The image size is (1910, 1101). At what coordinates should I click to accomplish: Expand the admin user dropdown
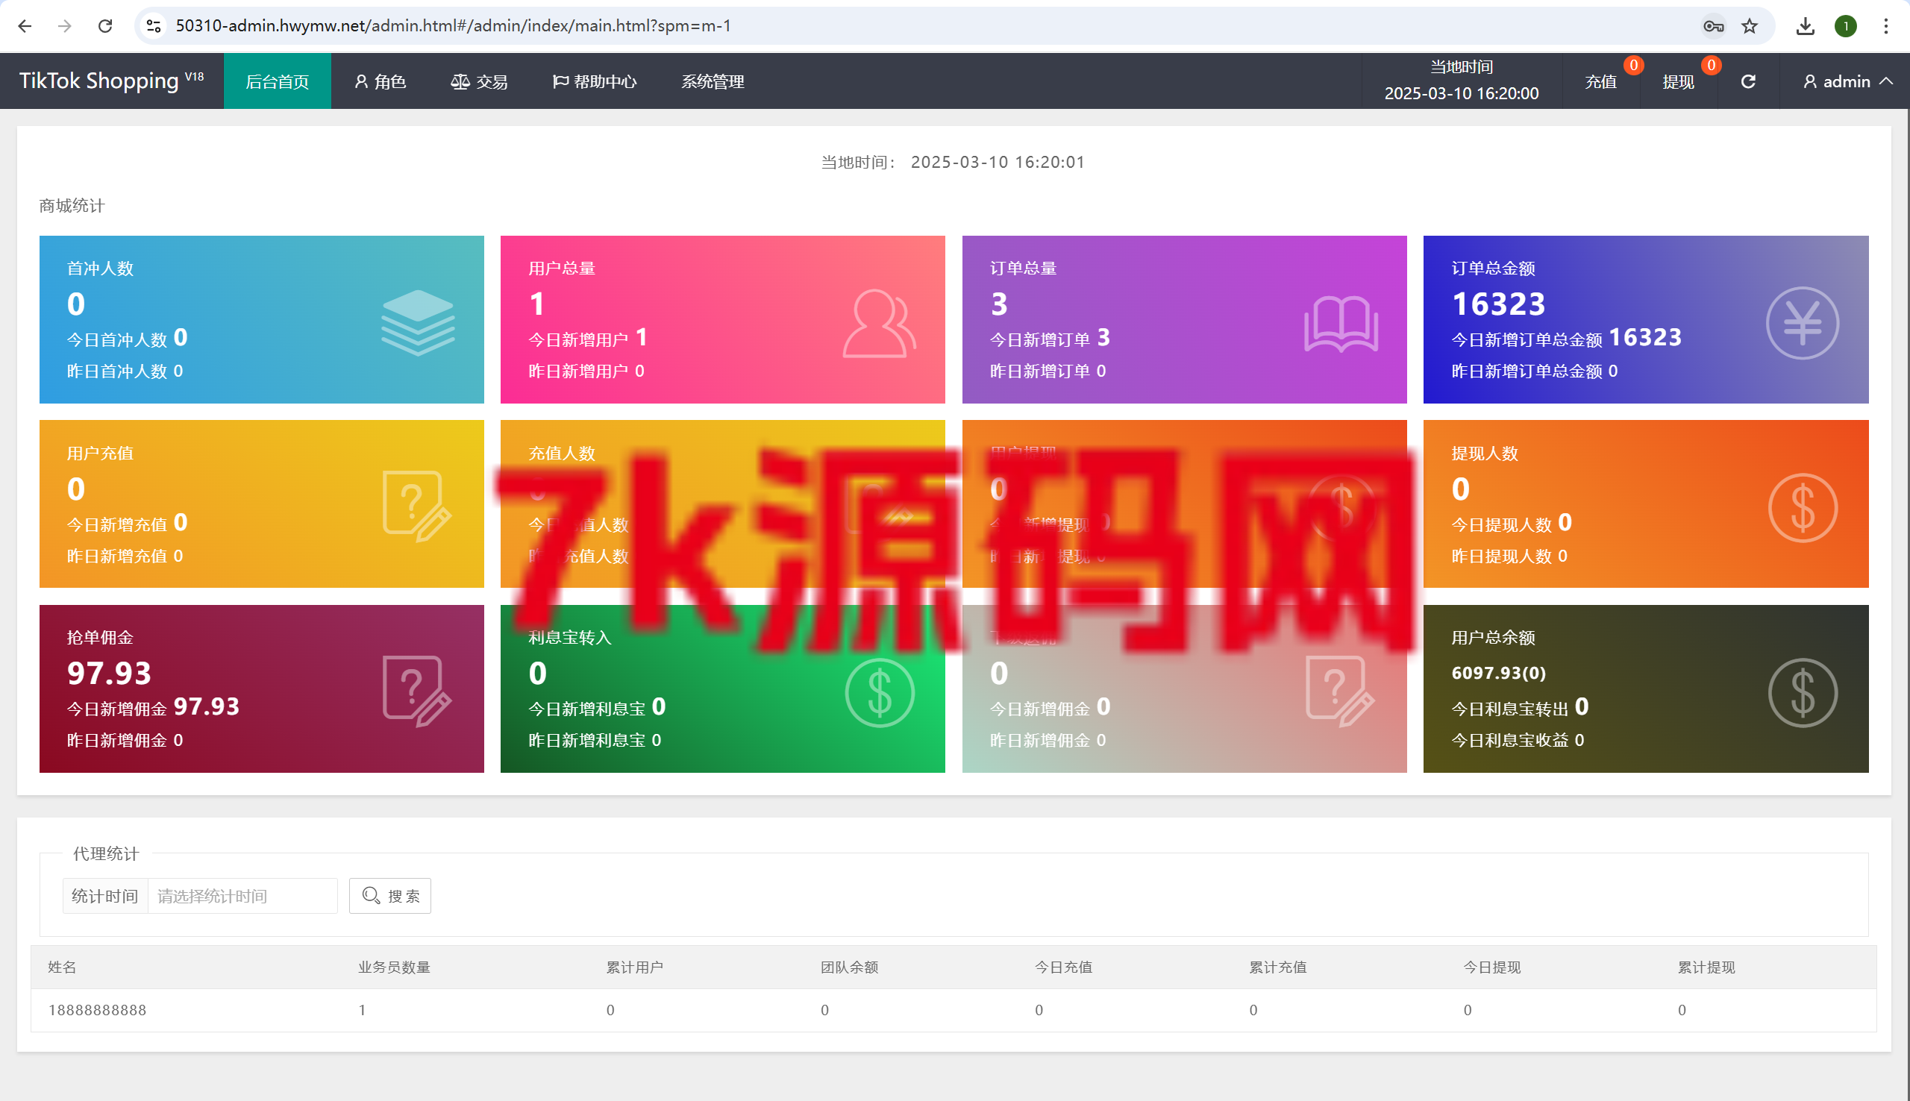1847,81
